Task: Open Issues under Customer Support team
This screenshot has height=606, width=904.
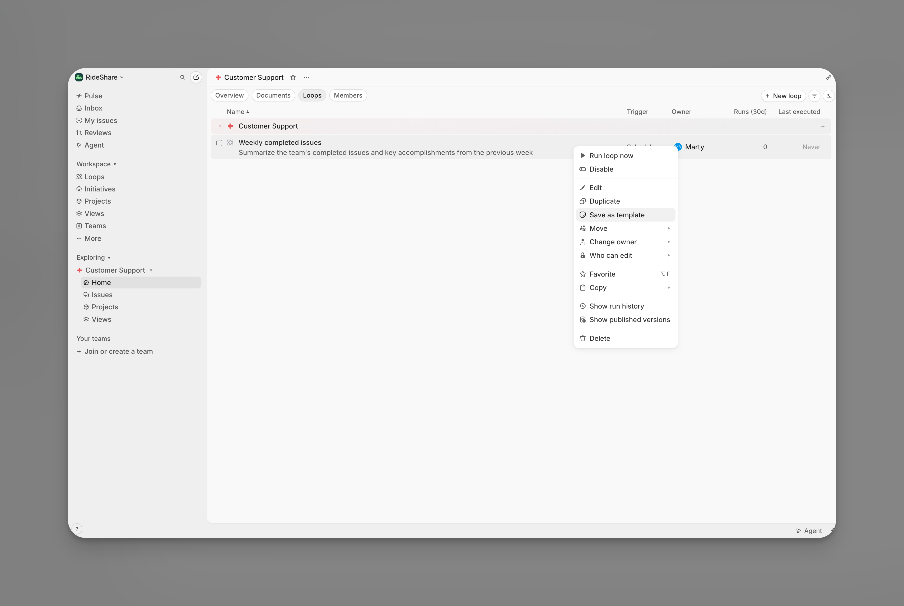Action: pyautogui.click(x=98, y=295)
